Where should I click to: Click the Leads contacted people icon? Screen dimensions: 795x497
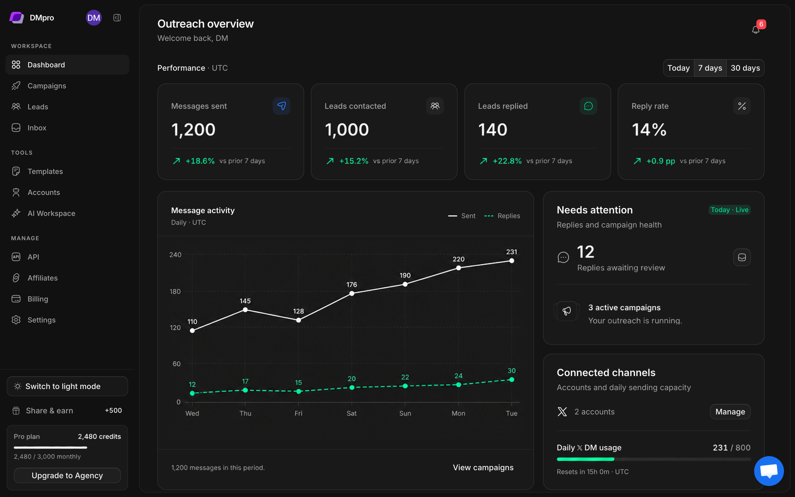click(435, 106)
